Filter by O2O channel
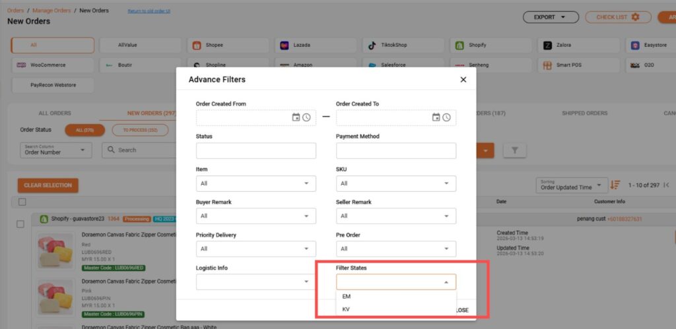This screenshot has width=676, height=329. (651, 65)
